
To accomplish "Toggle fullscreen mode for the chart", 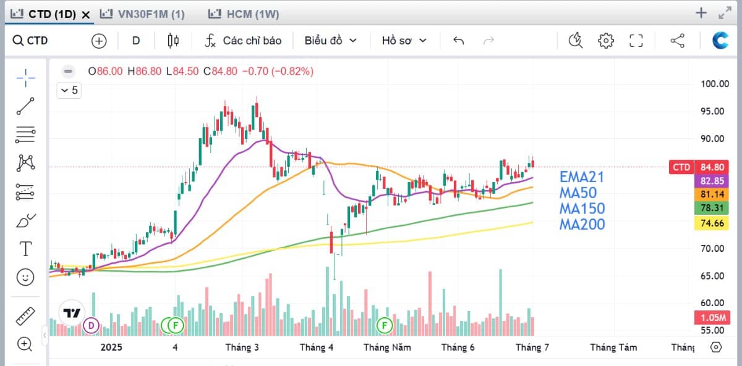I will pos(636,41).
